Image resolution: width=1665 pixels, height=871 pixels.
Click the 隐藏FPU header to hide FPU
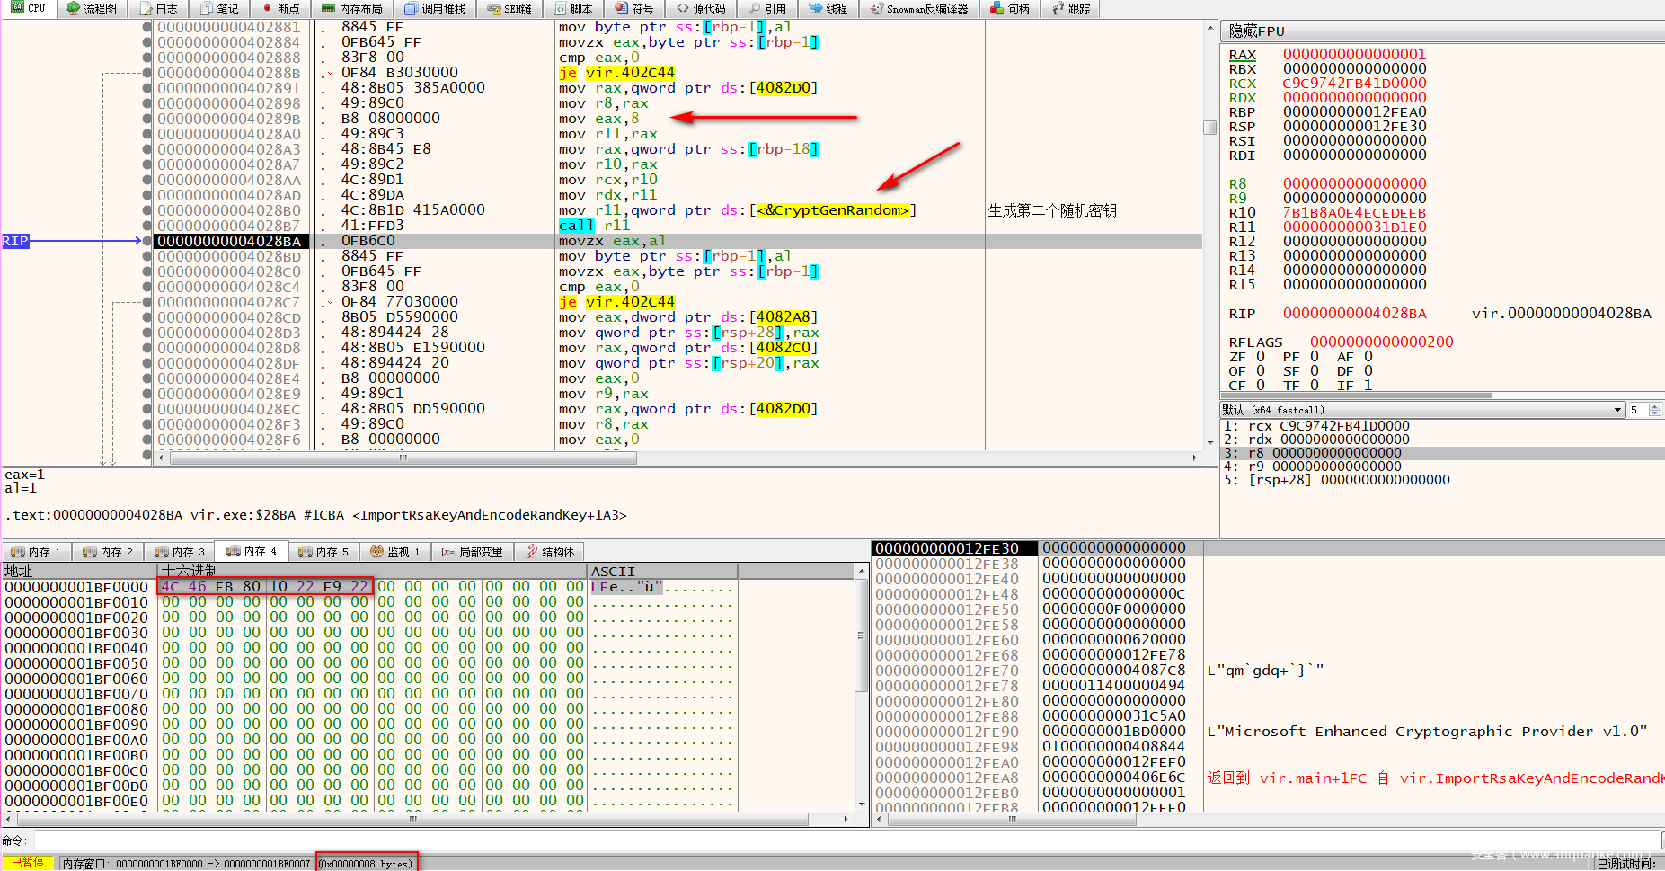click(1257, 31)
